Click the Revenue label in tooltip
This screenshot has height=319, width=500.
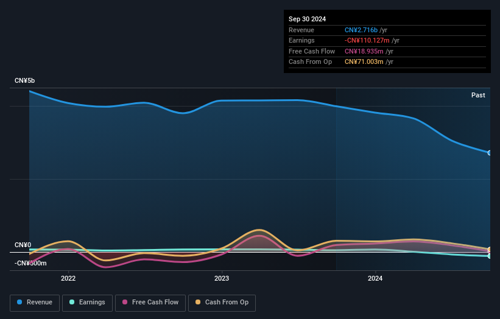[301, 30]
